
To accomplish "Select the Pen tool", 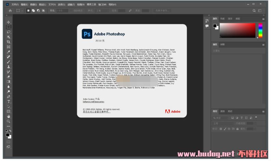I will click(9, 97).
